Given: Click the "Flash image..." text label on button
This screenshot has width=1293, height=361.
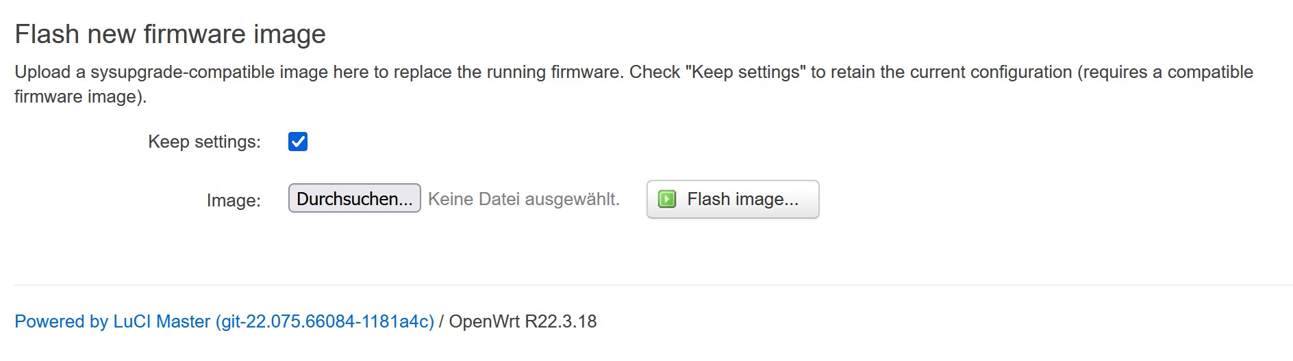Looking at the screenshot, I should click(742, 199).
